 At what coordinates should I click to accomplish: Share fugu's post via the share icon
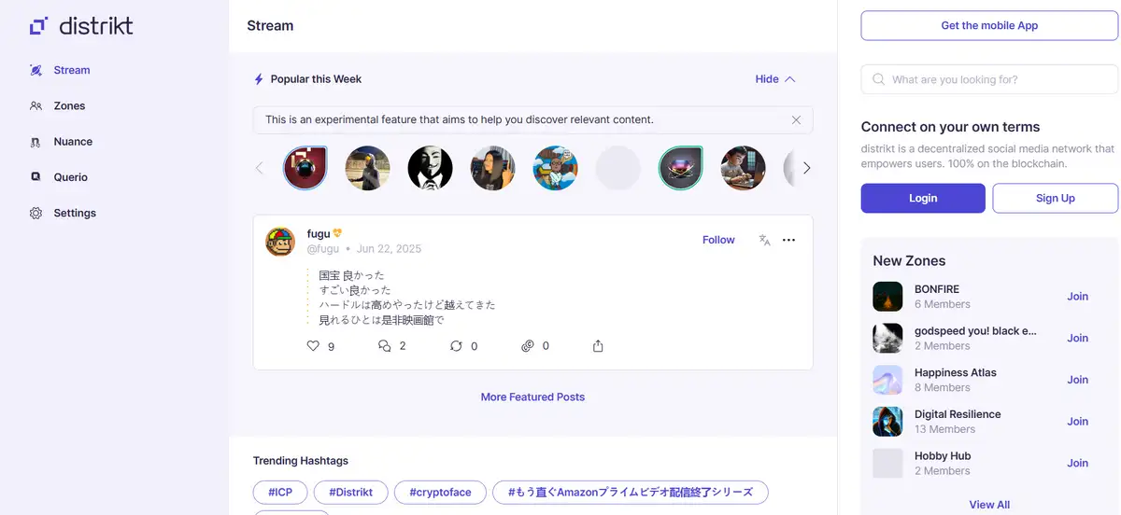click(598, 346)
